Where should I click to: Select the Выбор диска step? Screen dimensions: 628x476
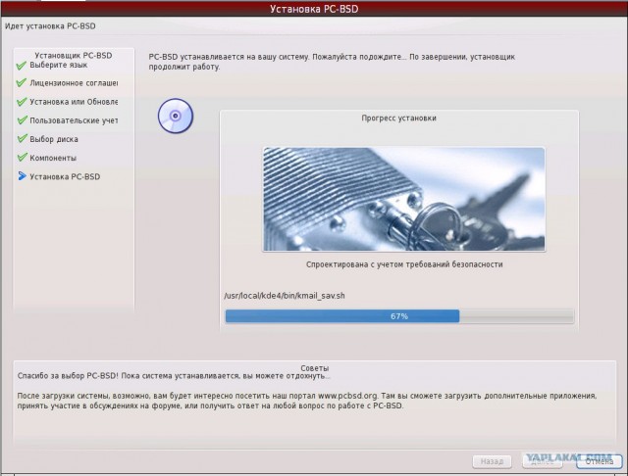[54, 139]
